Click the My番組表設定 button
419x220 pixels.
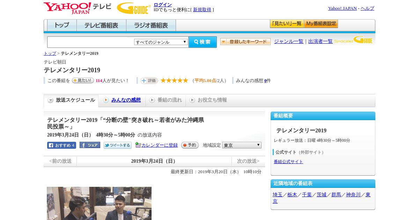coord(321,24)
